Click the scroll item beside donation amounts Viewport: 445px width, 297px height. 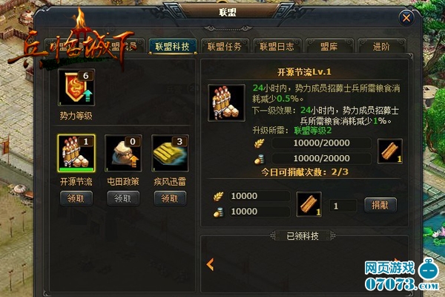click(309, 204)
